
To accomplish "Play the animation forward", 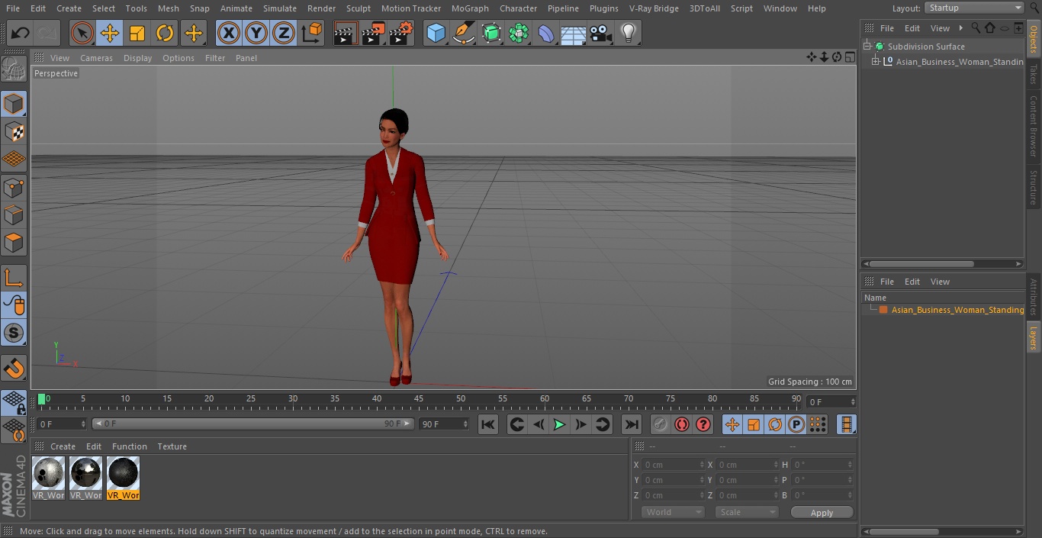I will point(559,424).
